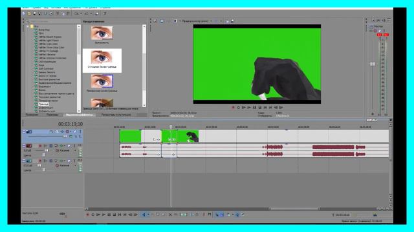Open the Redo history dropdown arrow
414x232 pixels.
[x=91, y=14]
